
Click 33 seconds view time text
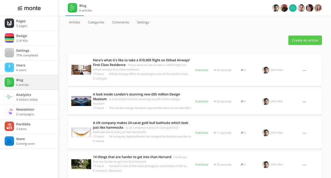[x=224, y=164]
